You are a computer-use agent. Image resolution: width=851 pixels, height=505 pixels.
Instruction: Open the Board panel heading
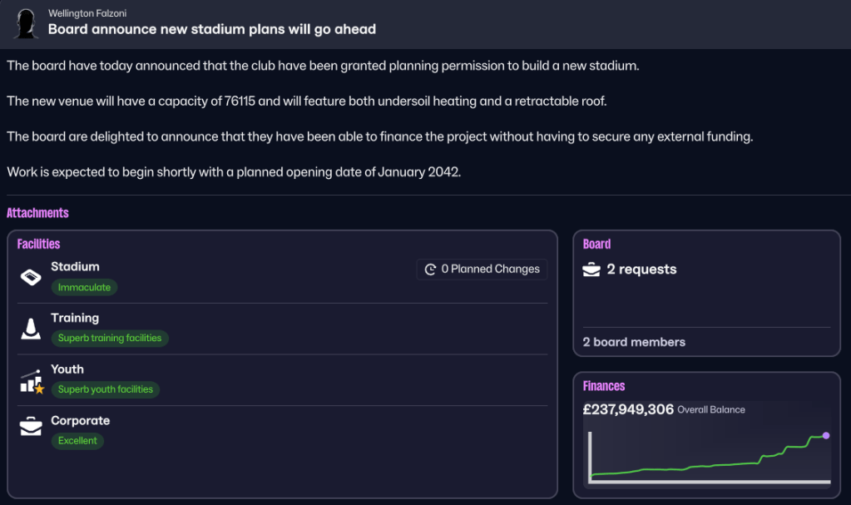(x=596, y=244)
